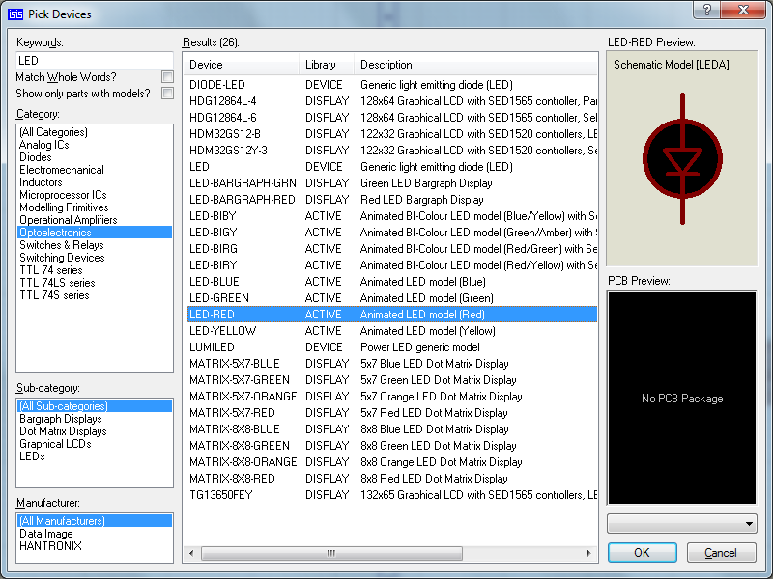Select HDG12864L-4 device row

click(392, 101)
